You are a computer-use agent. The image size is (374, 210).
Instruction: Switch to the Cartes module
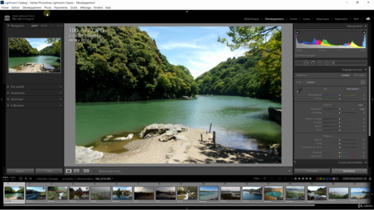(x=293, y=19)
